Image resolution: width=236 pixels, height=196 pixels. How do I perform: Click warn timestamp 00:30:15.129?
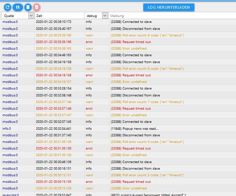point(54,188)
